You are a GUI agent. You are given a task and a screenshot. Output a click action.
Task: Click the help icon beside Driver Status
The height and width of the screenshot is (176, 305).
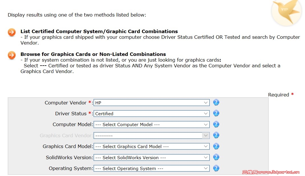coord(216,113)
